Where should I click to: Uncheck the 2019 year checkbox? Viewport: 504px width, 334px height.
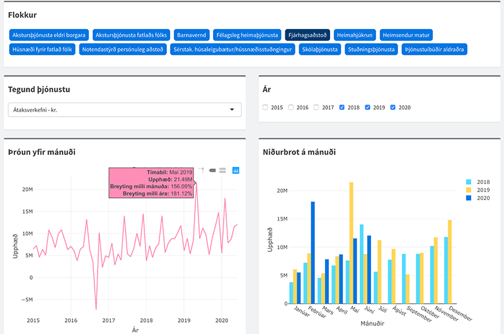(x=367, y=107)
